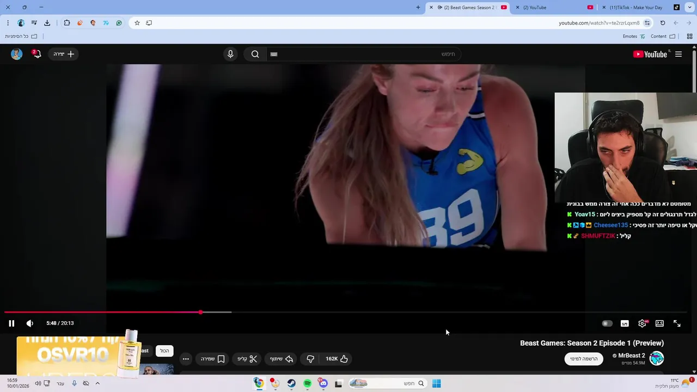View site information beside the URL
The image size is (697, 392).
tap(647, 23)
